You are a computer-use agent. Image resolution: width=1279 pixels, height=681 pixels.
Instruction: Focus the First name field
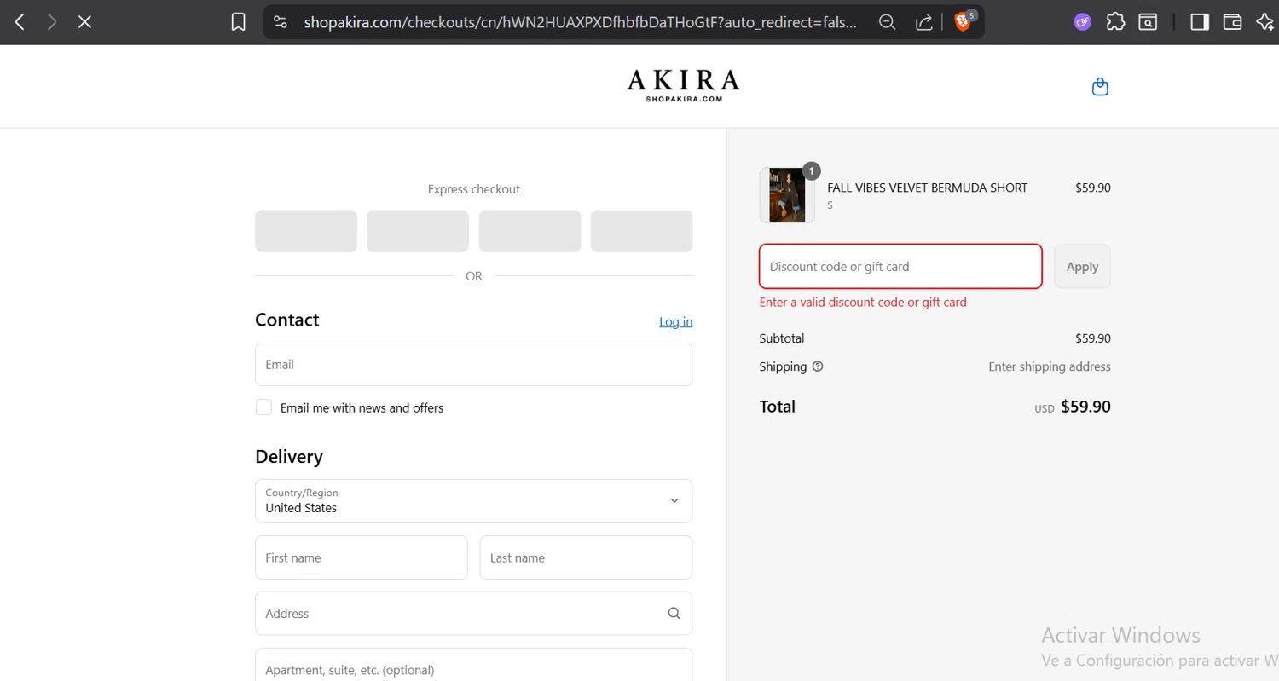[x=362, y=557]
